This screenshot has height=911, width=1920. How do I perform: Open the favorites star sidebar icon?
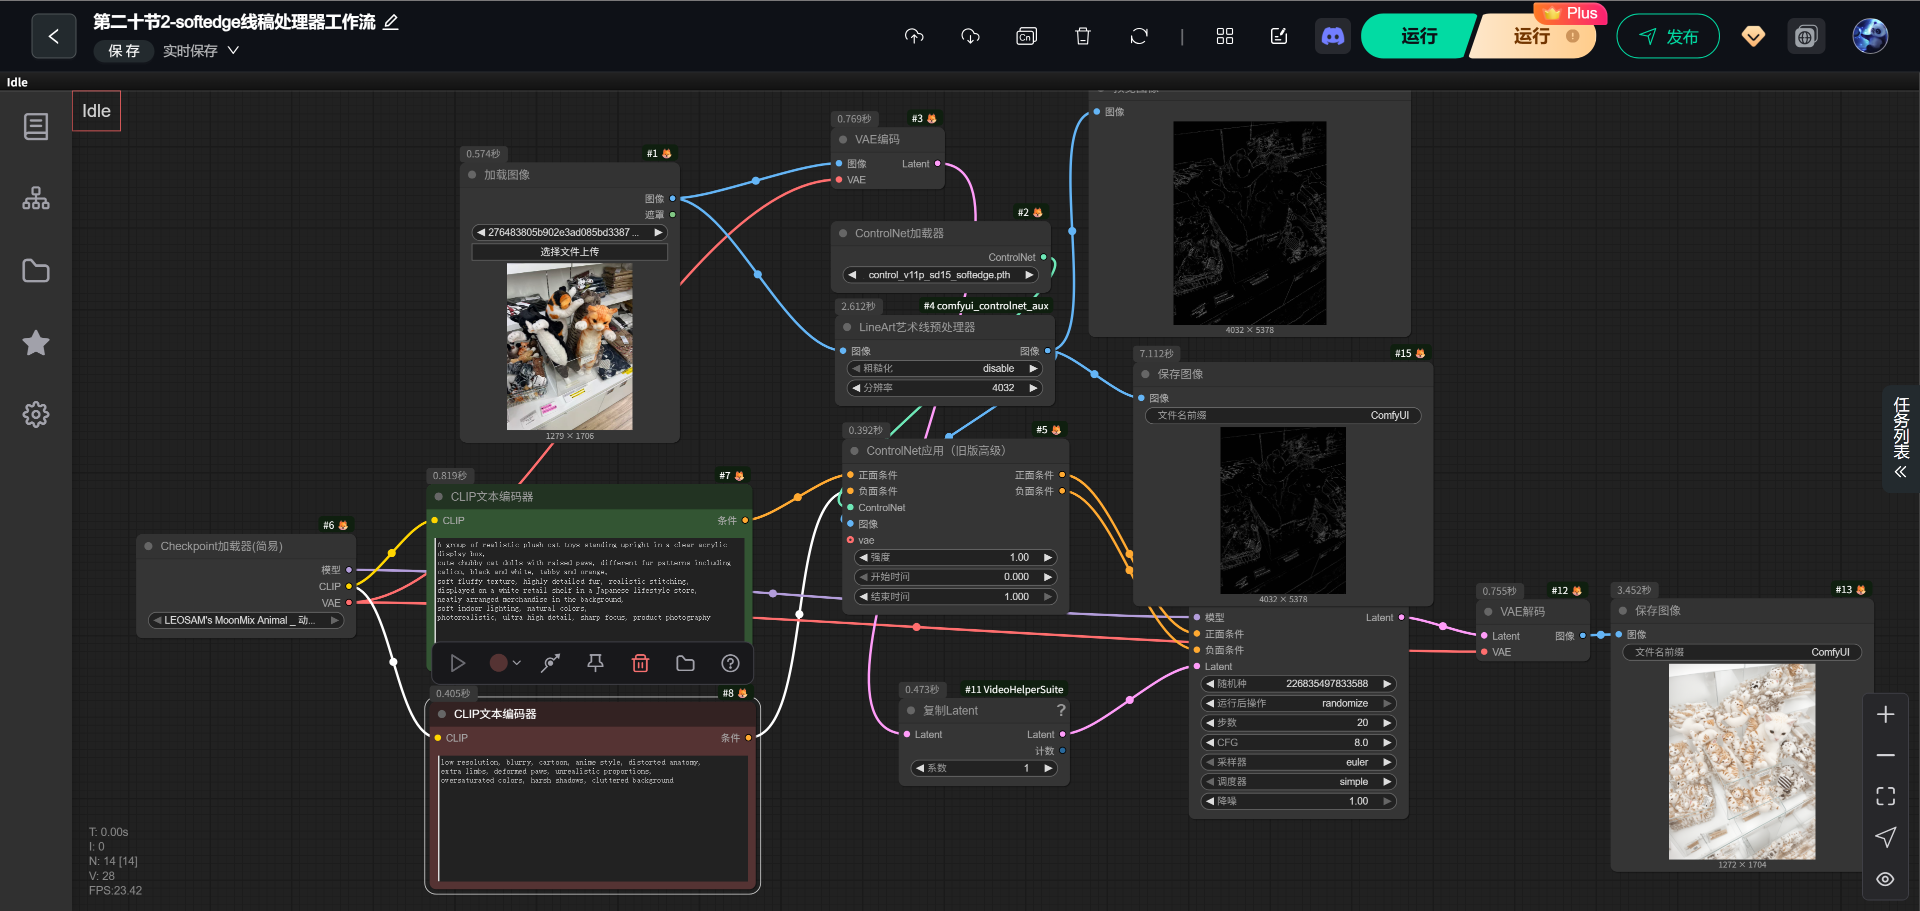(x=36, y=343)
